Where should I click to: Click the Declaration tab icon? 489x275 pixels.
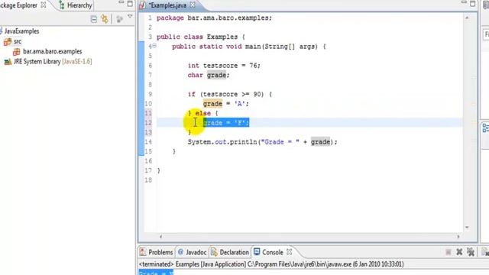point(214,252)
